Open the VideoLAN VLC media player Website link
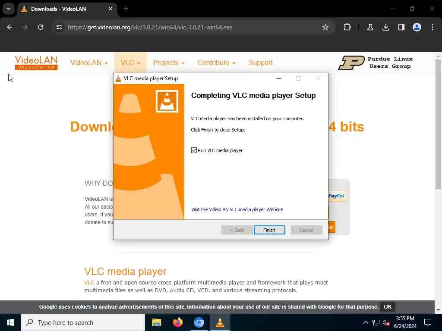This screenshot has height=331, width=442. [x=237, y=209]
